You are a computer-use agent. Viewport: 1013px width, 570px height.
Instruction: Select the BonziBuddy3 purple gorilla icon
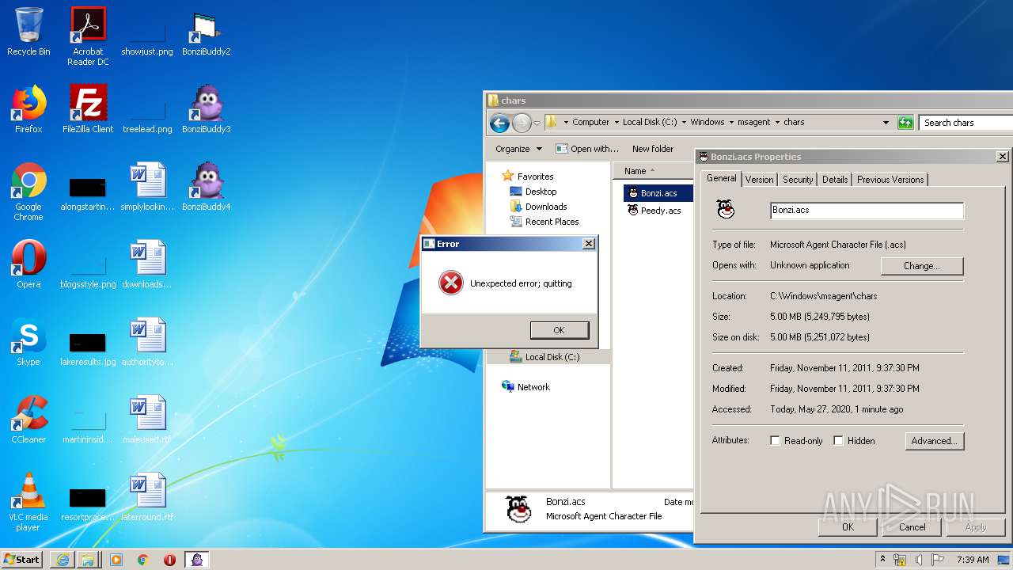206,109
